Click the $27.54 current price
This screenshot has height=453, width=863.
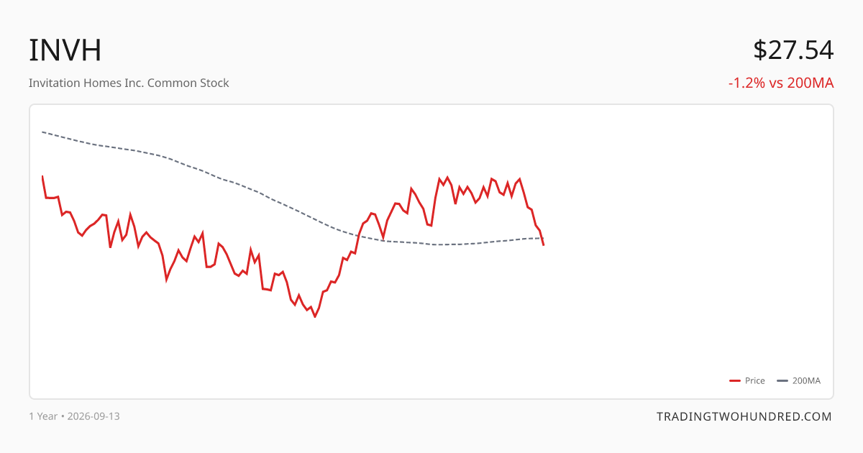[793, 50]
